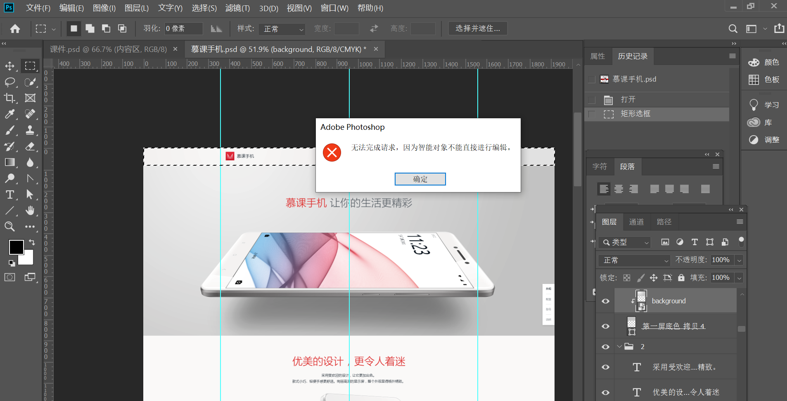Screen dimensions: 787x401
Task: Hide the background layer
Action: click(x=606, y=301)
